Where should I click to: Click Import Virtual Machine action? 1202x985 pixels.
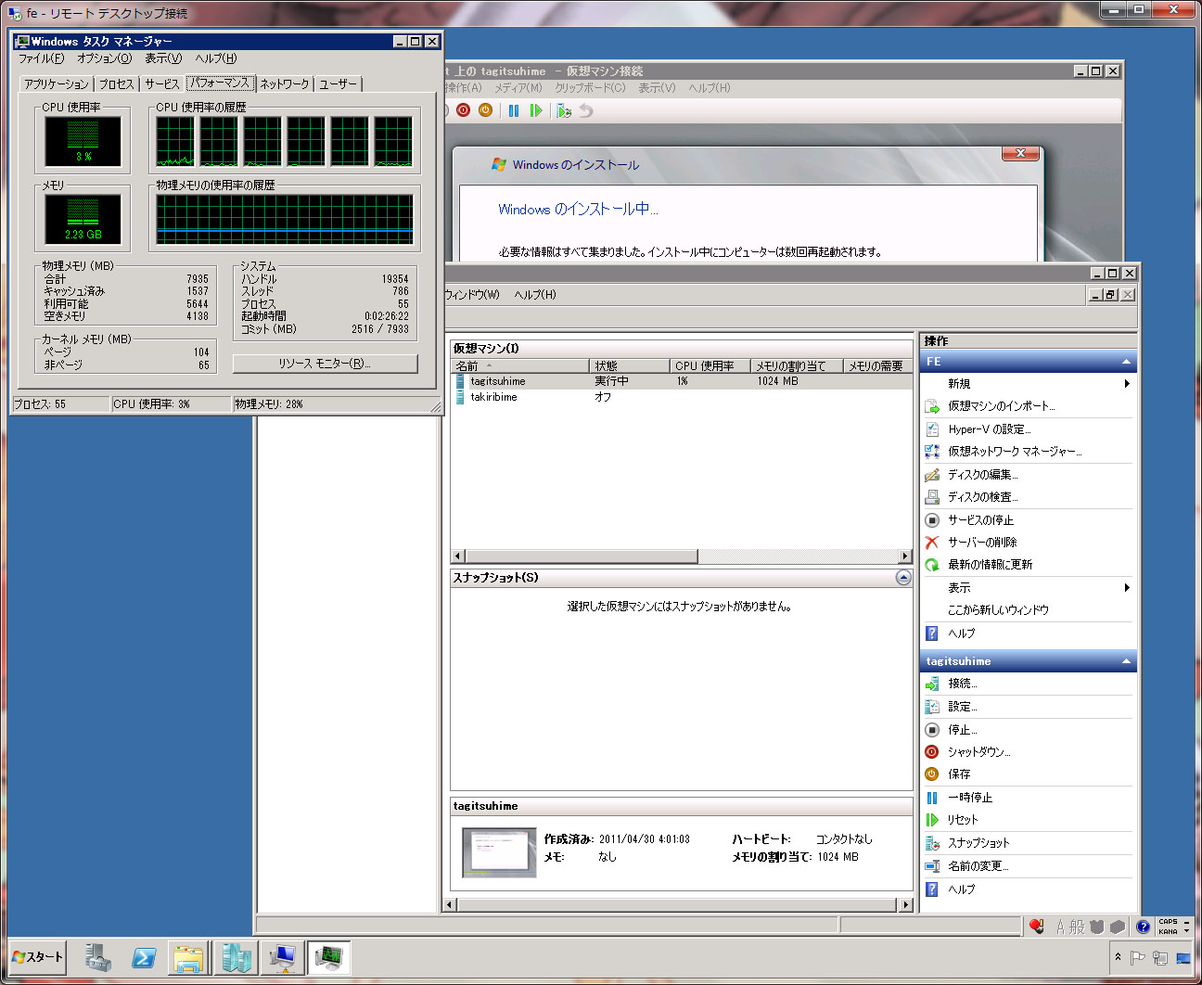[x=1001, y=406]
